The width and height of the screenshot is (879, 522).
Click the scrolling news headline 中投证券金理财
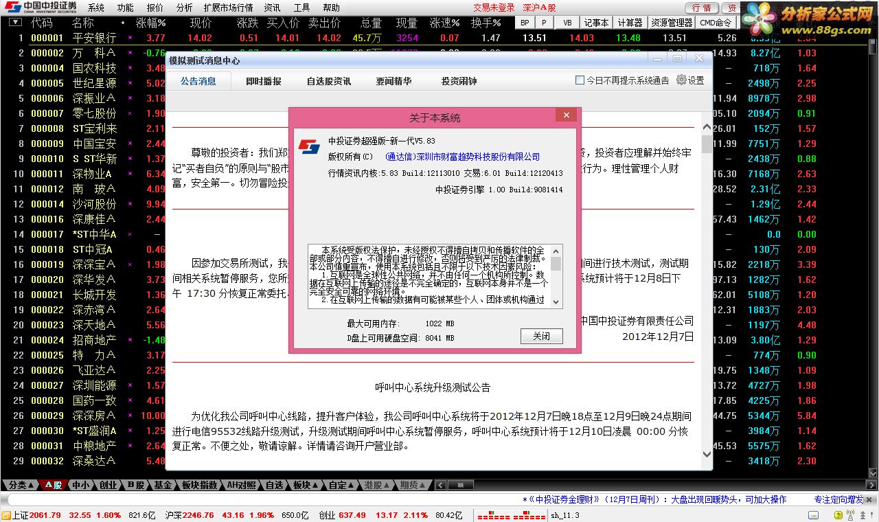tap(654, 499)
